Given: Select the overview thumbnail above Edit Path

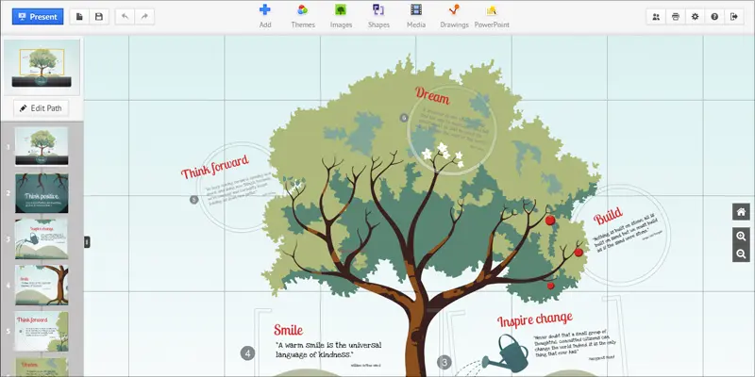Looking at the screenshot, I should coord(42,67).
